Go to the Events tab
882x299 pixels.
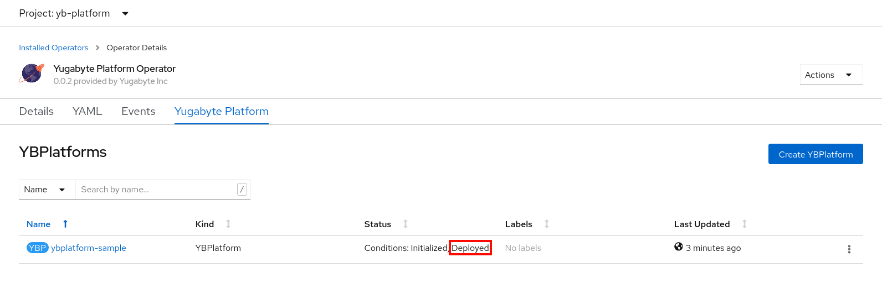[x=138, y=112]
